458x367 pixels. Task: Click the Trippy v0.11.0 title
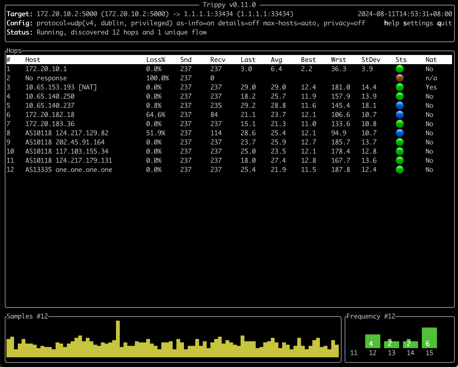(229, 5)
